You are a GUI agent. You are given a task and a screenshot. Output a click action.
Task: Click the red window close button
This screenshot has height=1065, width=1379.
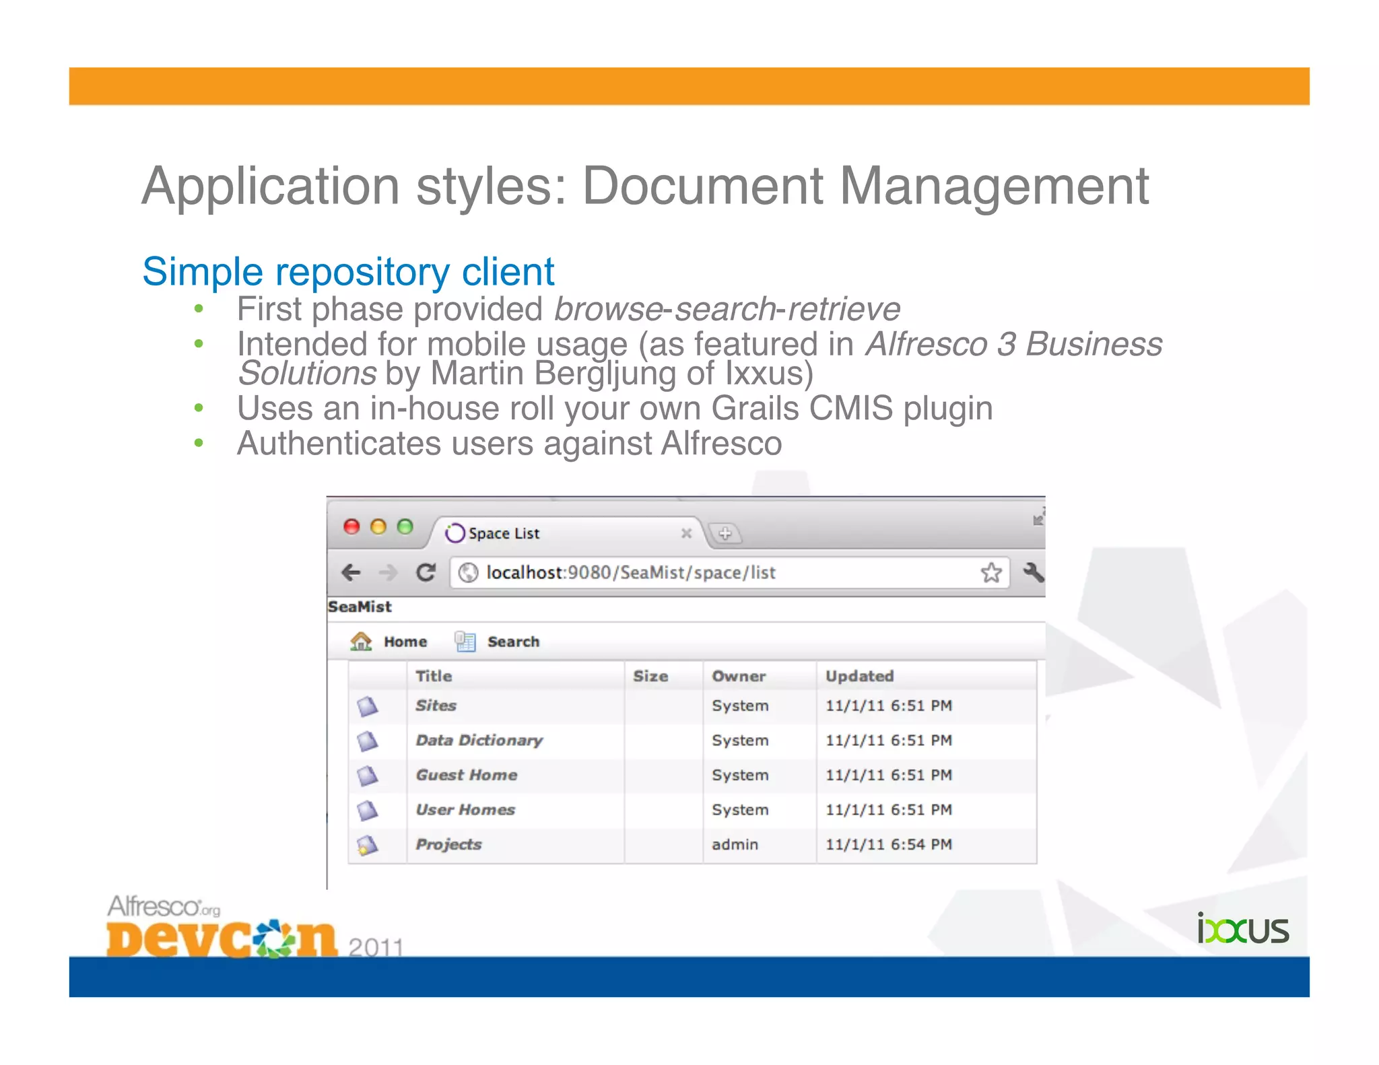(351, 526)
